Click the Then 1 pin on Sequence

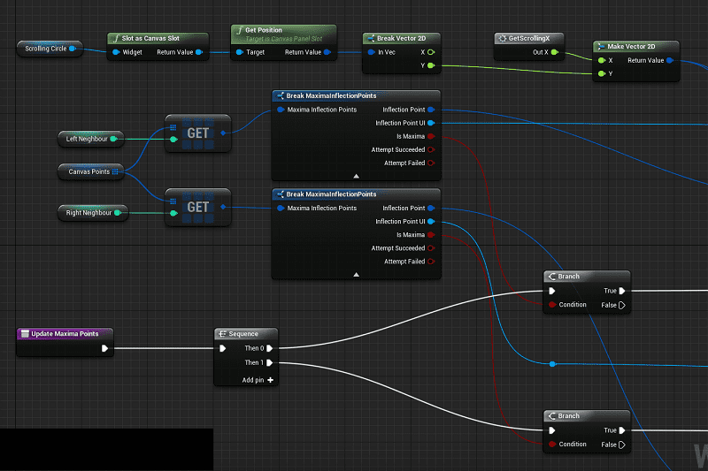(270, 363)
